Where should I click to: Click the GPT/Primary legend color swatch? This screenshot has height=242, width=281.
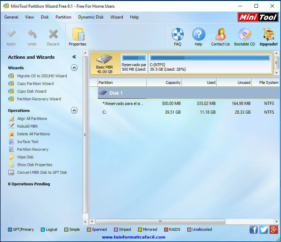[x=10, y=230]
